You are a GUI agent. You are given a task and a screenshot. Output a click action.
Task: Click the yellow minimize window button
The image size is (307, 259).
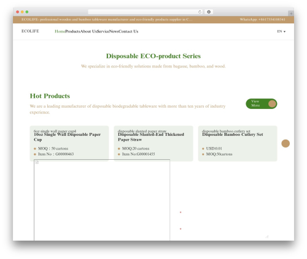pyautogui.click(x=22, y=12)
